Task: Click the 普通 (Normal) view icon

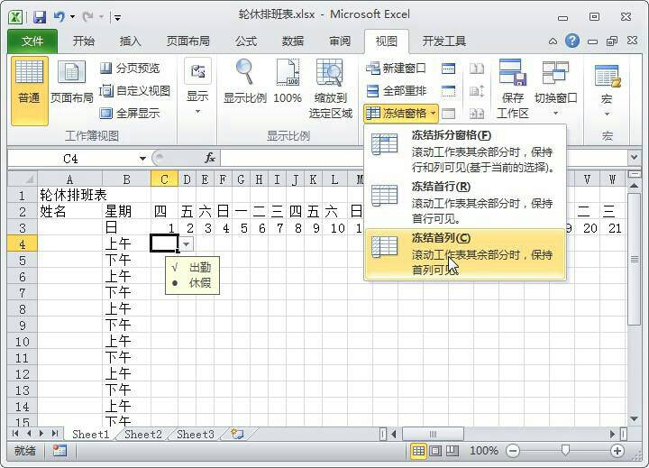Action: pyautogui.click(x=29, y=81)
